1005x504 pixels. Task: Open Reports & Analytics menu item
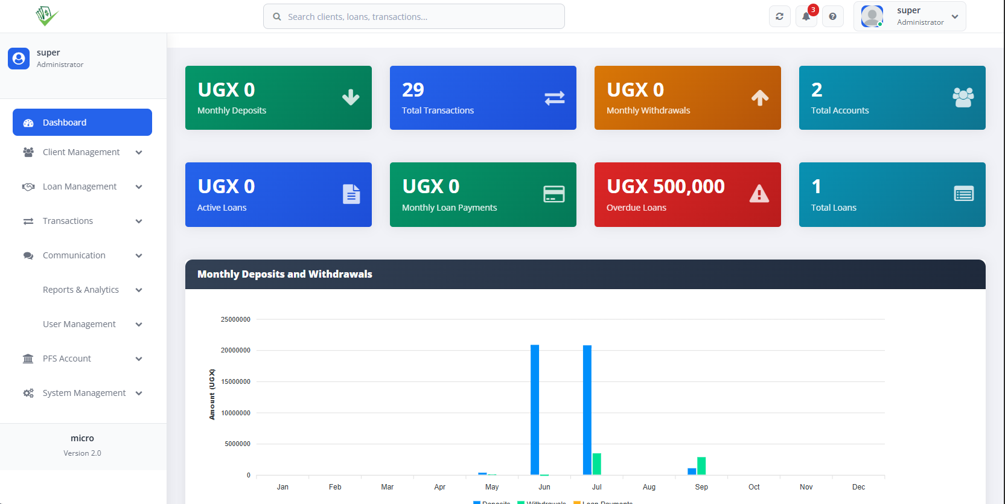pos(82,290)
